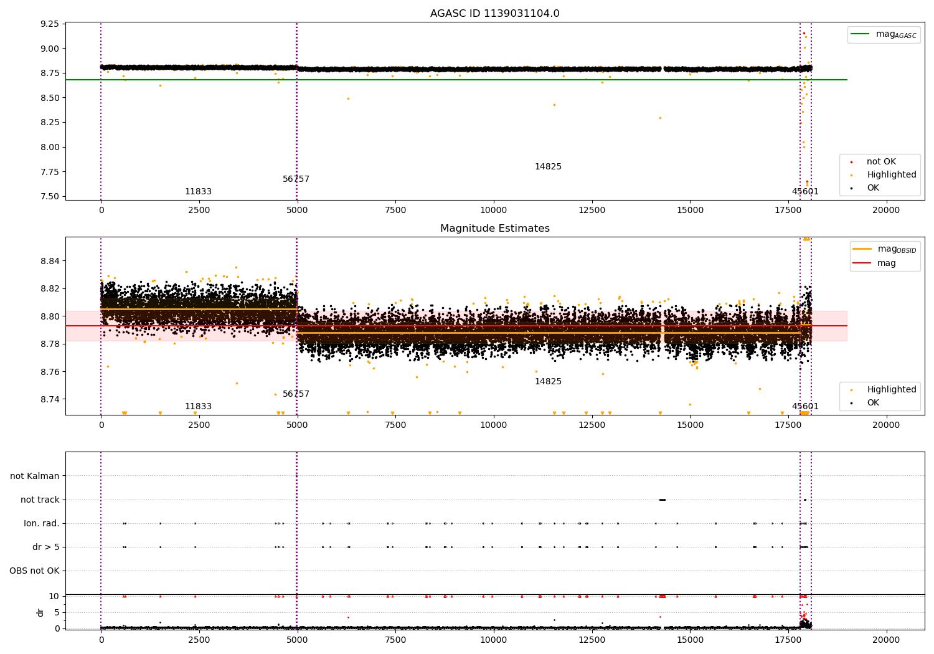This screenshot has height=654, width=934.
Task: Click y-axis tick '8.00' on top plot
Action: pyautogui.click(x=49, y=148)
